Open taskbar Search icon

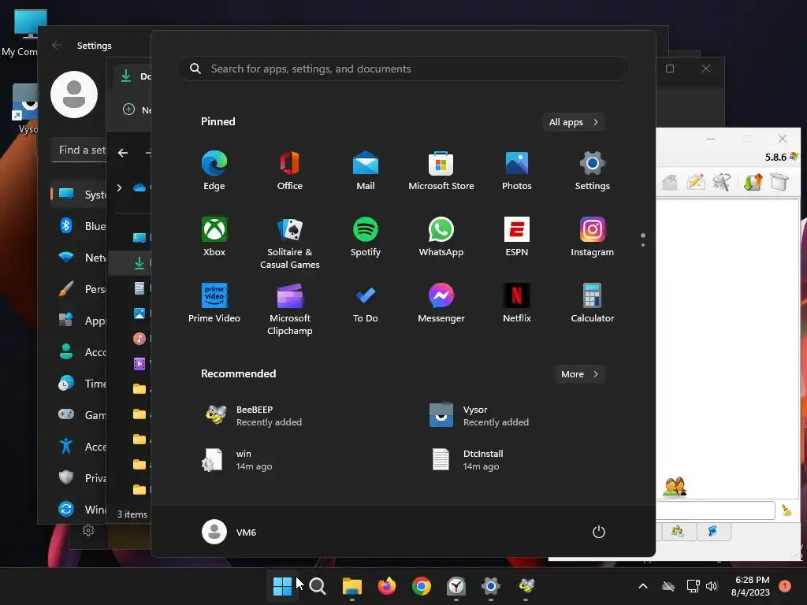point(318,586)
